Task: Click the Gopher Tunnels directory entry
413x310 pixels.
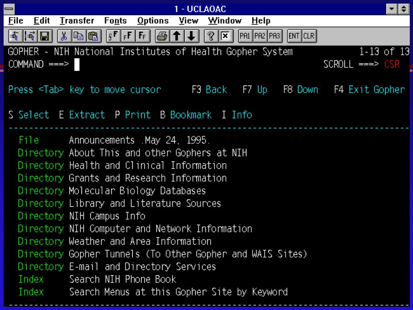Action: (x=188, y=254)
